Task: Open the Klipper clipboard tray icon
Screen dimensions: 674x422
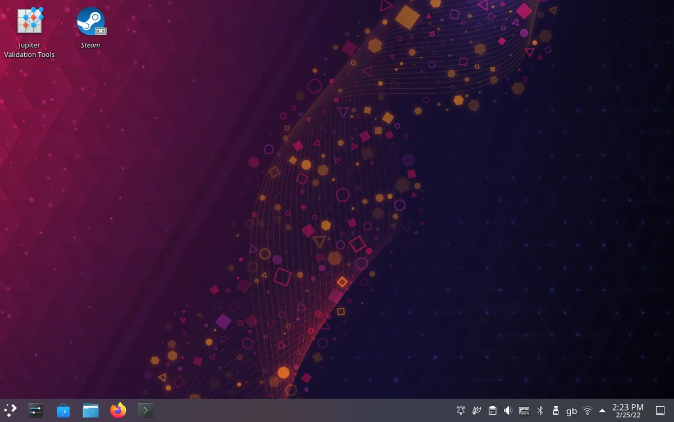Action: tap(493, 410)
